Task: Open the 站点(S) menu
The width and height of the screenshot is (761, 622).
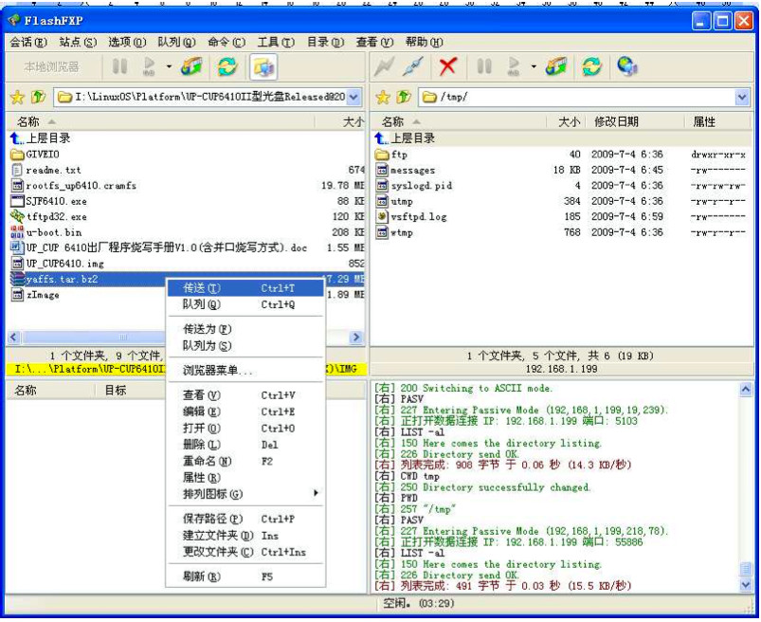Action: pos(78,43)
